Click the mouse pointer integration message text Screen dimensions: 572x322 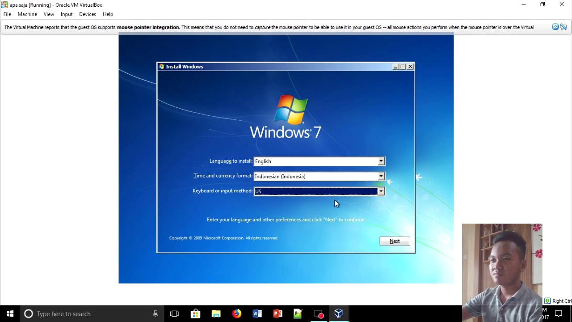[269, 27]
